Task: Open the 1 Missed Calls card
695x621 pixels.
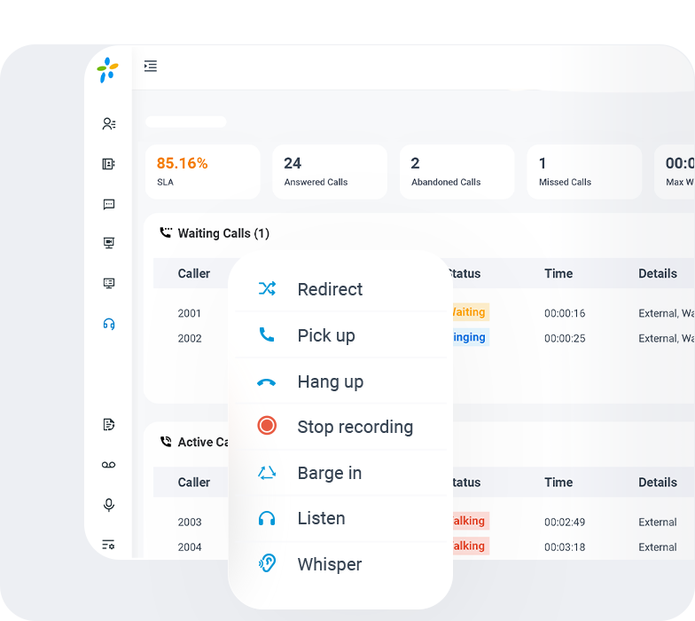Action: [x=584, y=172]
